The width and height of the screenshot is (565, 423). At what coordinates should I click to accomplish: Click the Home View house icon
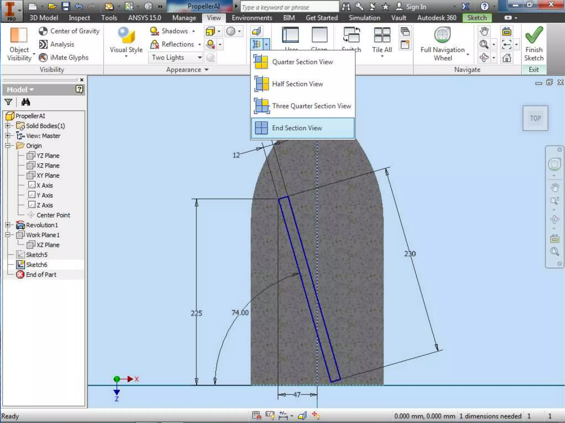point(507,58)
